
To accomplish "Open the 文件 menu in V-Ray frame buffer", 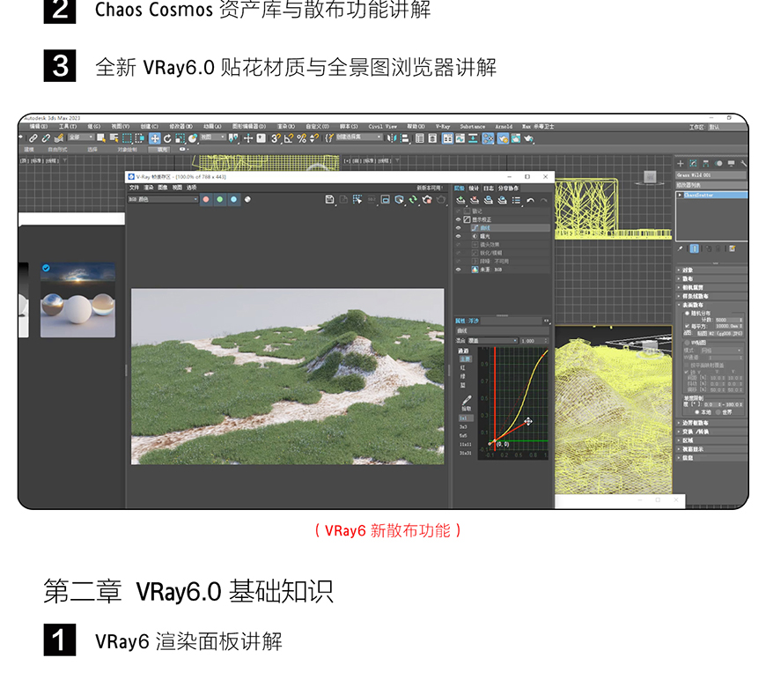I will click(x=135, y=188).
